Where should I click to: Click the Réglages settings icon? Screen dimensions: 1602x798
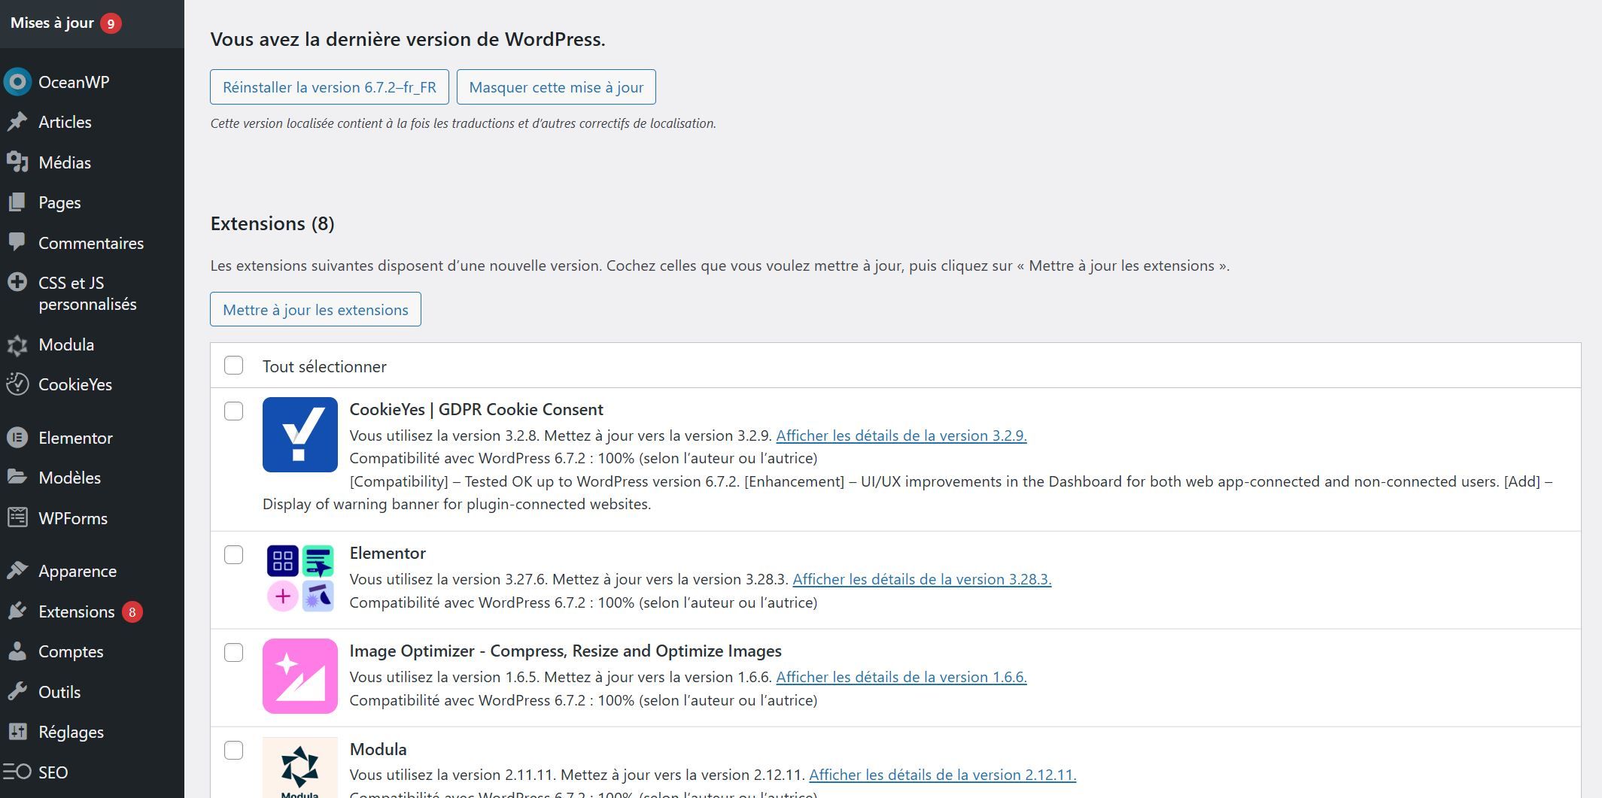tap(17, 732)
